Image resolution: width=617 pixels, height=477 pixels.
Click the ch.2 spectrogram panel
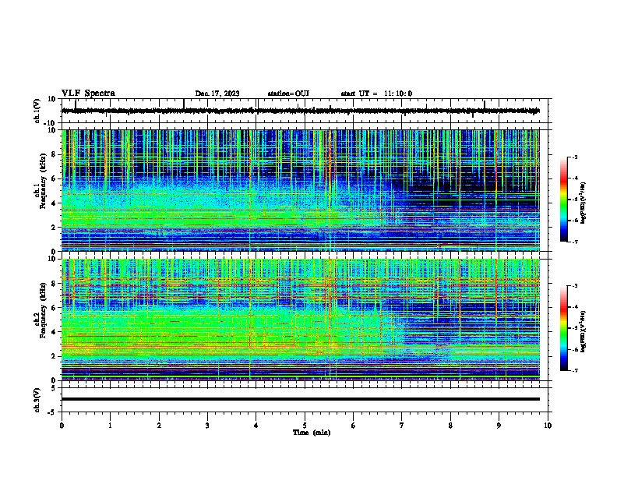click(300, 320)
